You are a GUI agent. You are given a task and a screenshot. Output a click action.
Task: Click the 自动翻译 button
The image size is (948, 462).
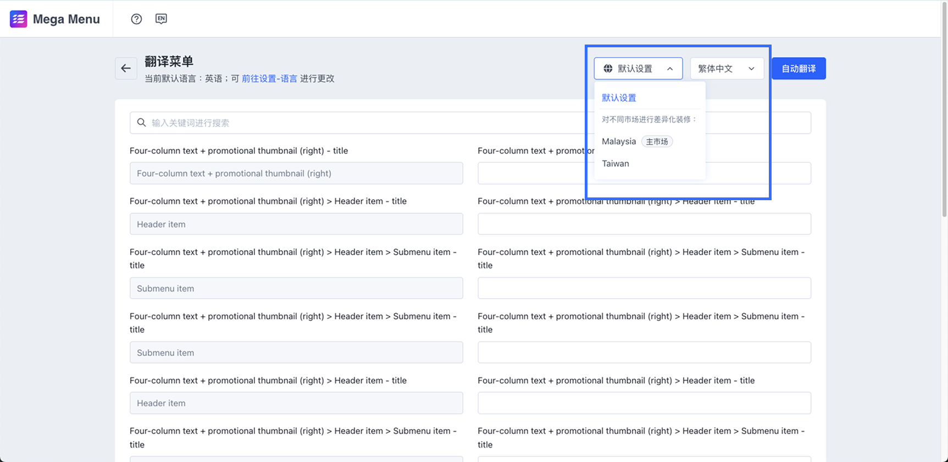pyautogui.click(x=799, y=69)
